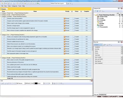Screen dimensions: 123x98
Task: Expand the Category 2.Scope group
Action: (x=1, y=15)
